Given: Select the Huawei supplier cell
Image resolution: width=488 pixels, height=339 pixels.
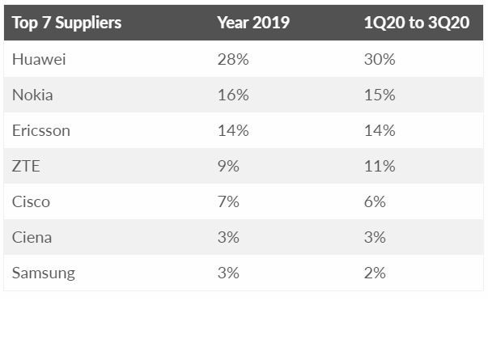Looking at the screenshot, I should click(x=39, y=59).
